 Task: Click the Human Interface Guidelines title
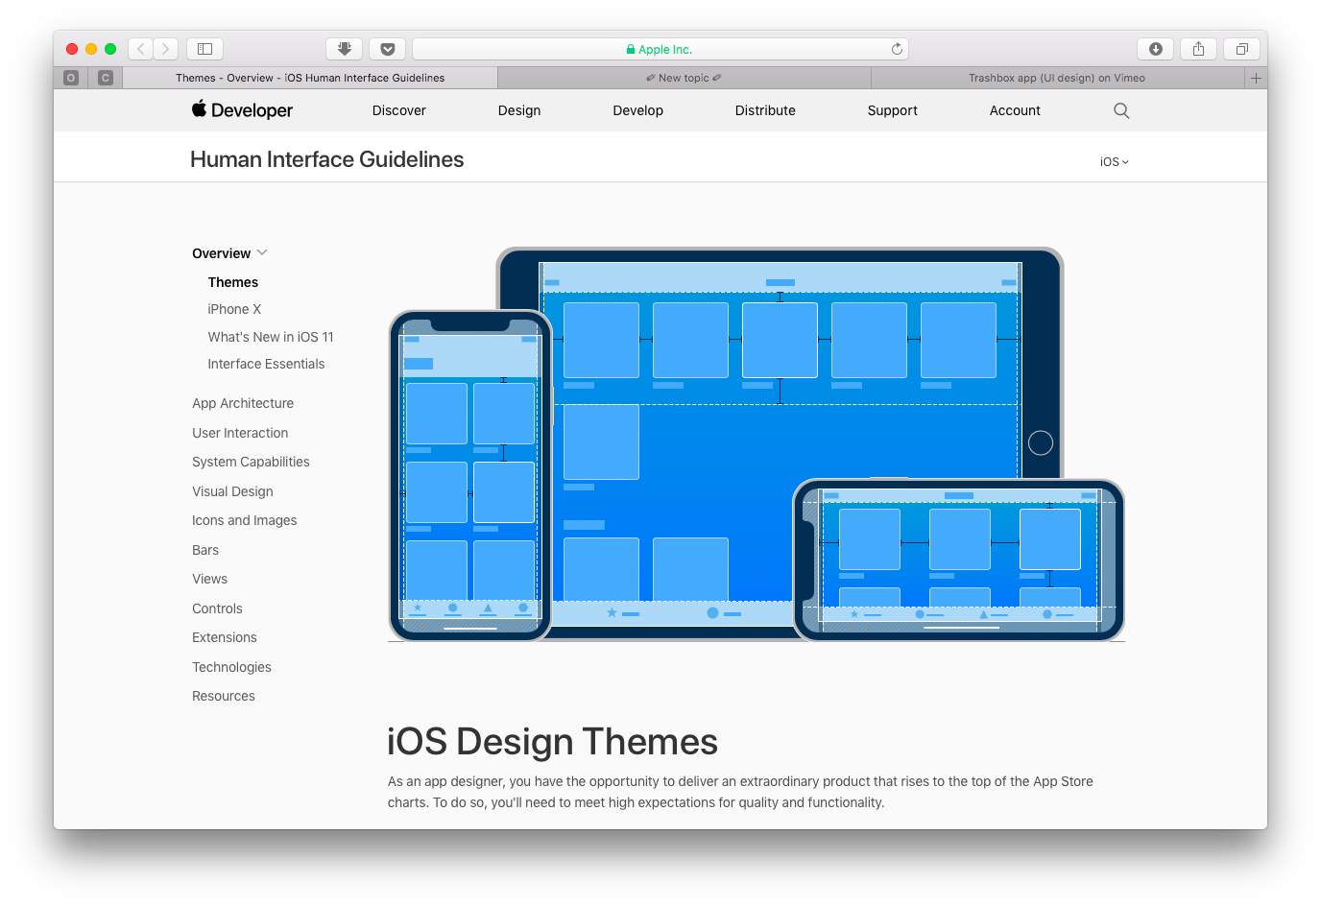click(327, 159)
